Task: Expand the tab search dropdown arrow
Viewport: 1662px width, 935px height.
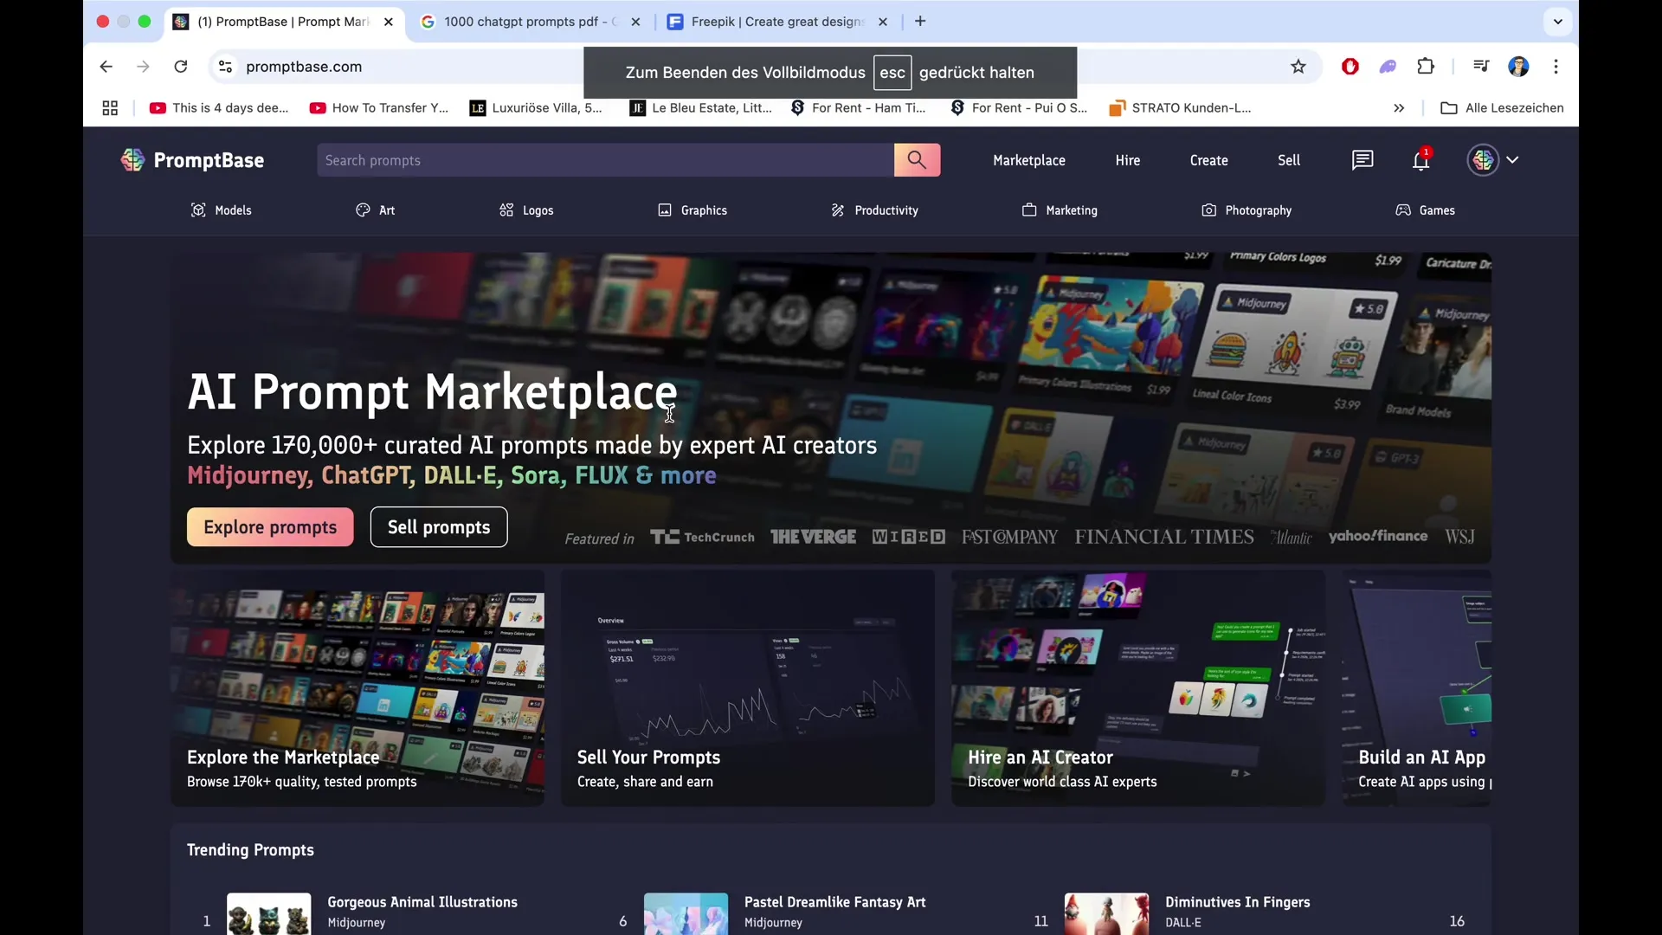Action: (1558, 22)
